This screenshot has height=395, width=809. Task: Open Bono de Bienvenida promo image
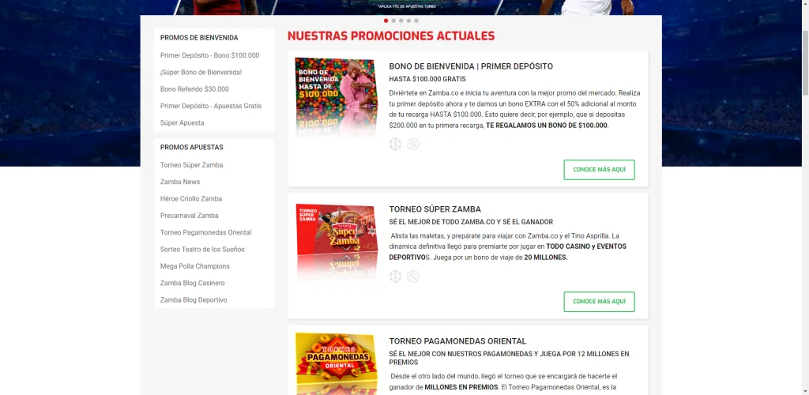337,97
